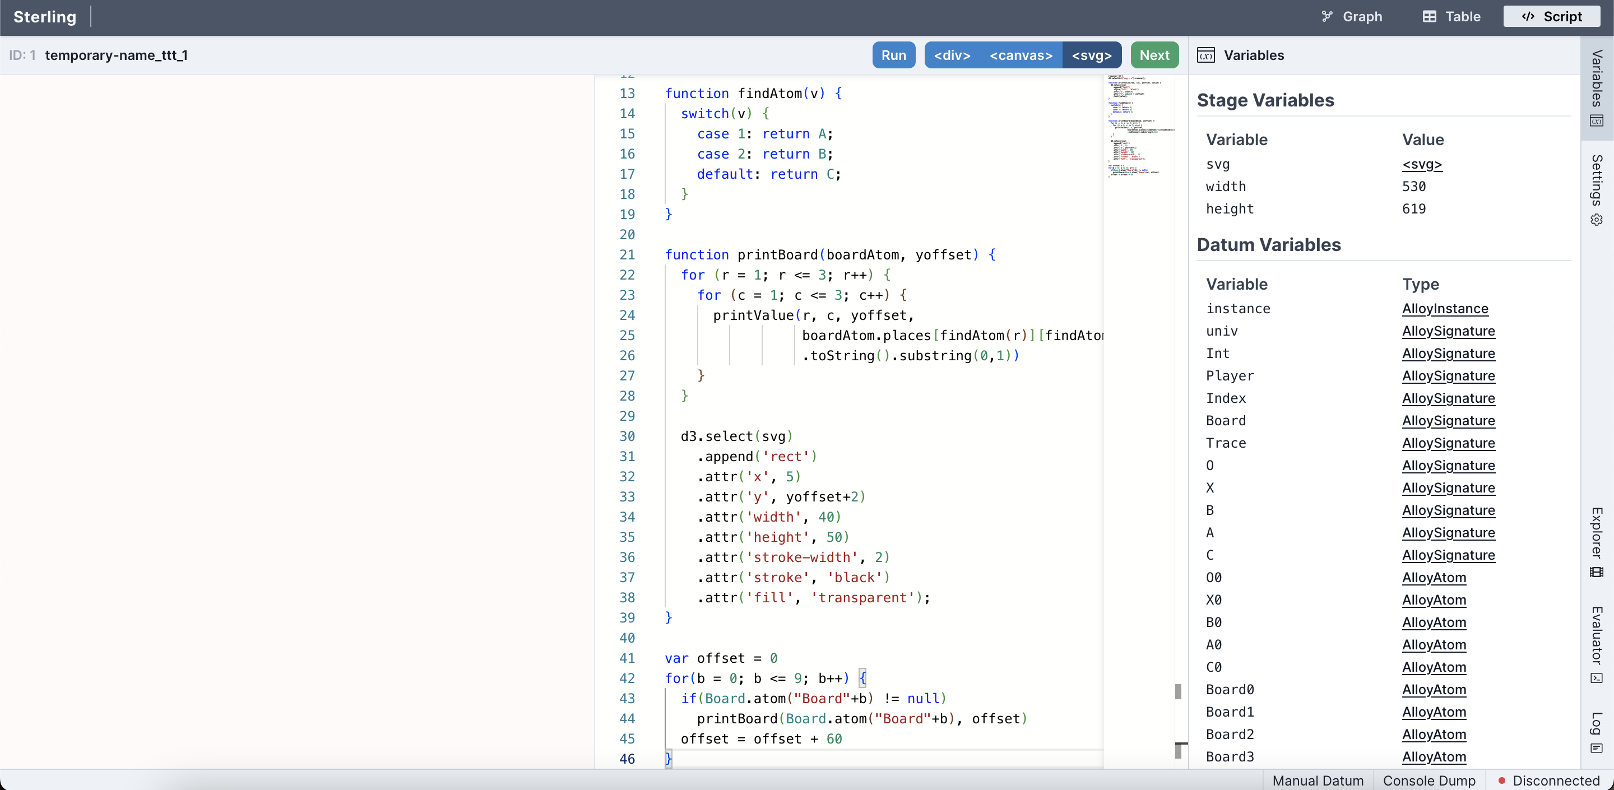This screenshot has height=790, width=1614.
Task: Click AlloySig link for Trace
Action: (1448, 442)
